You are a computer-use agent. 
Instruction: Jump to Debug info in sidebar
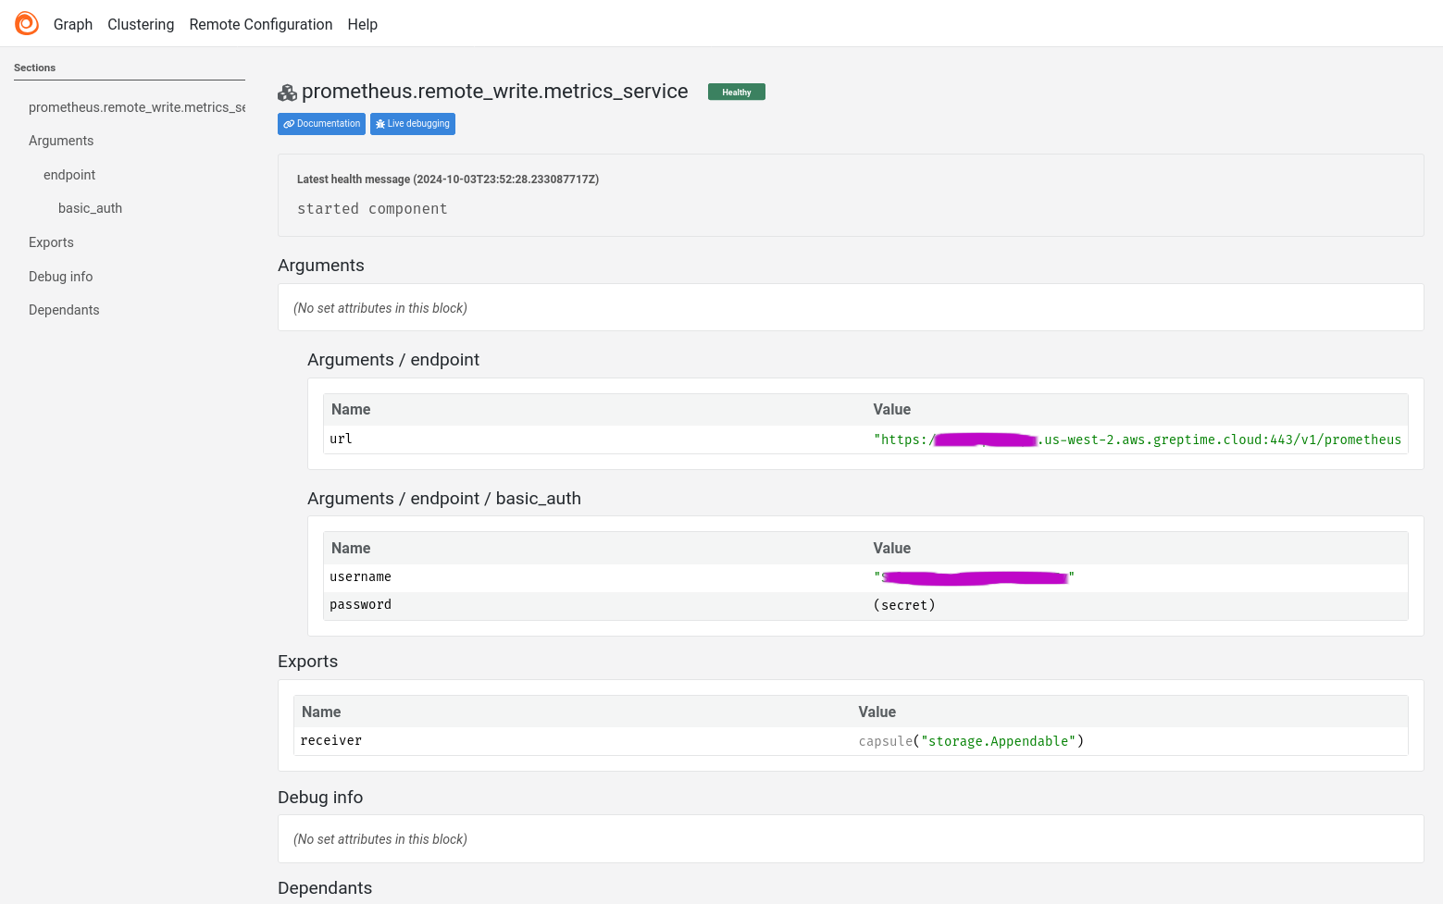[60, 277]
